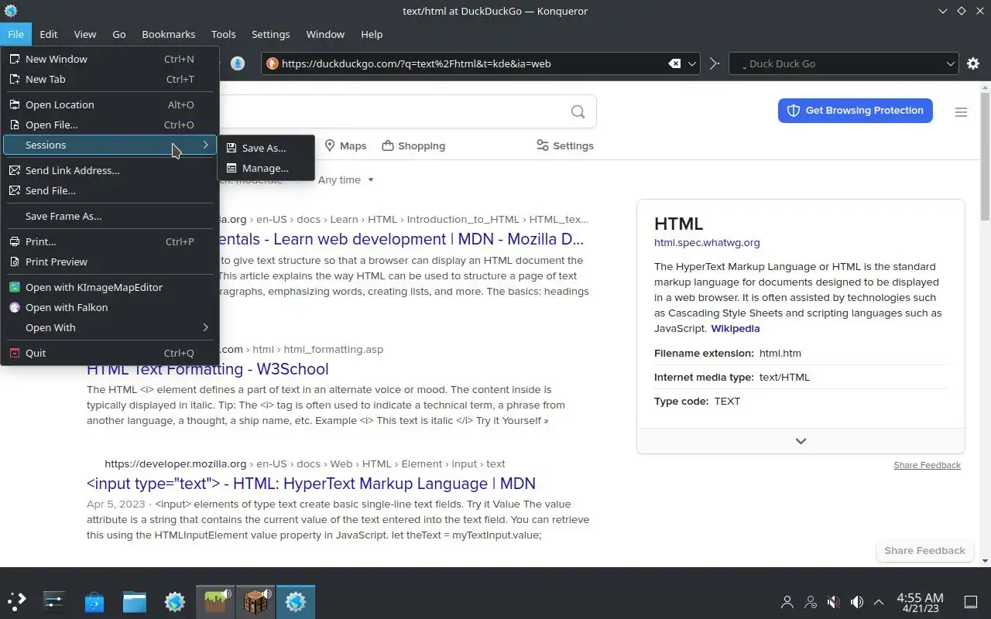Expand the HTML info card with chevron

coord(801,441)
